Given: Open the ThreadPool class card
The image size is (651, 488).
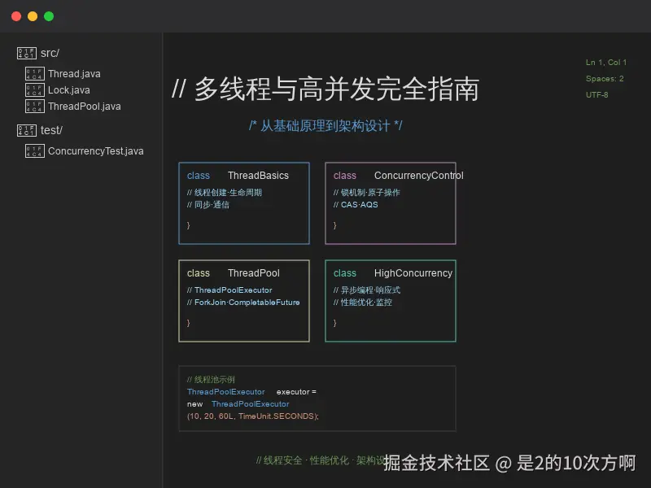Looking at the screenshot, I should tap(244, 300).
